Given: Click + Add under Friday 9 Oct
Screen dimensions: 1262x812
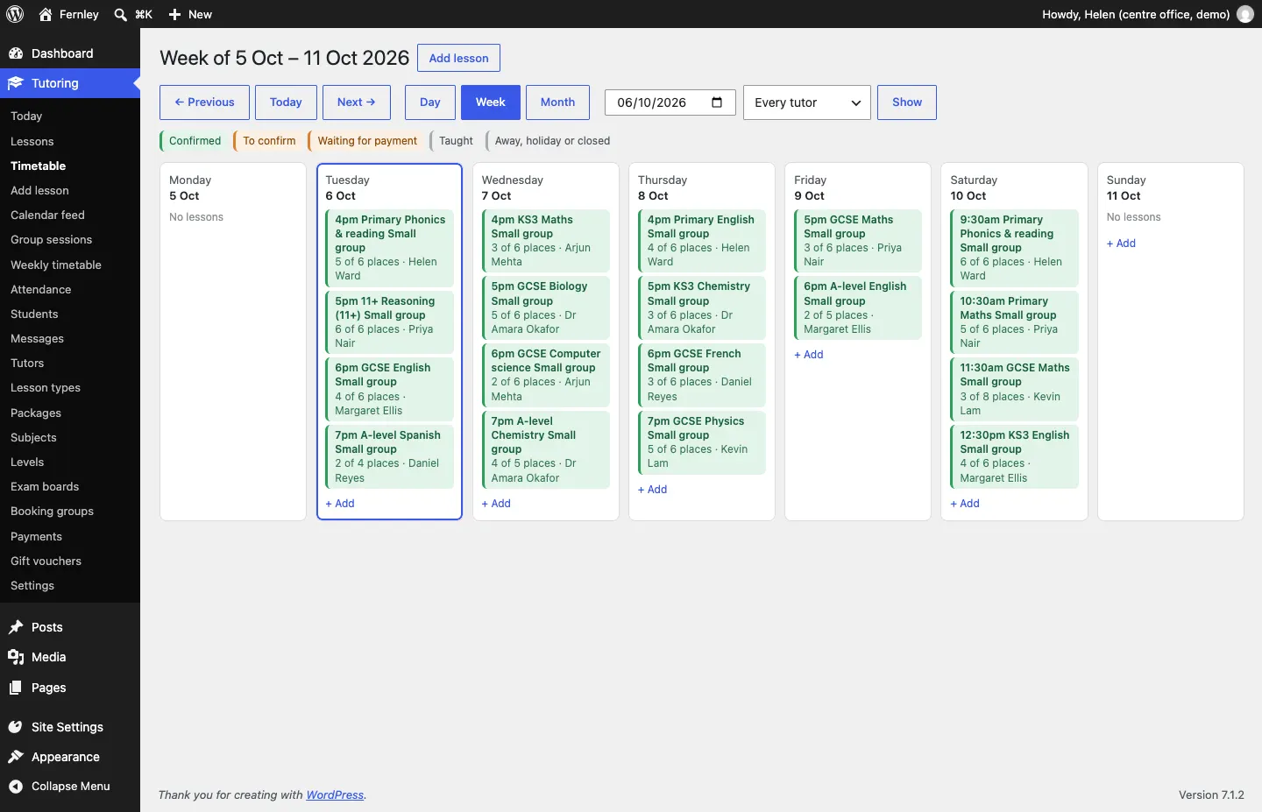Looking at the screenshot, I should point(809,355).
